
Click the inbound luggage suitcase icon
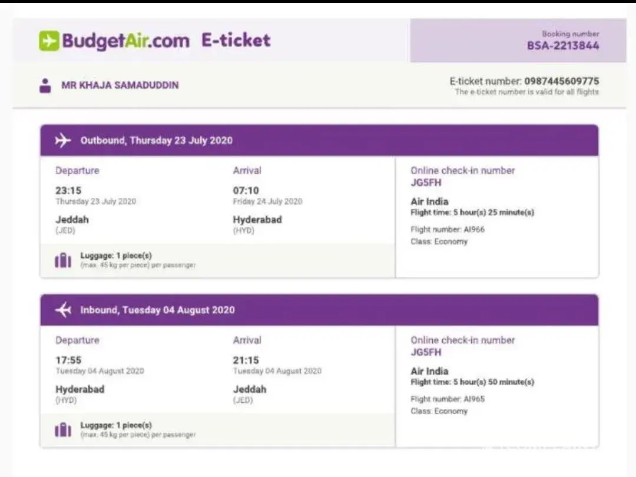click(62, 430)
